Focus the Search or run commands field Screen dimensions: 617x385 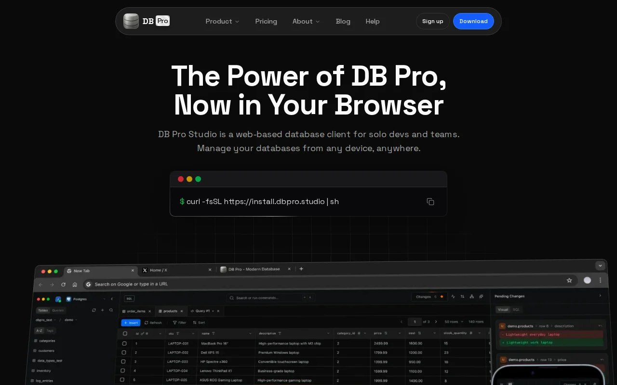coord(271,298)
